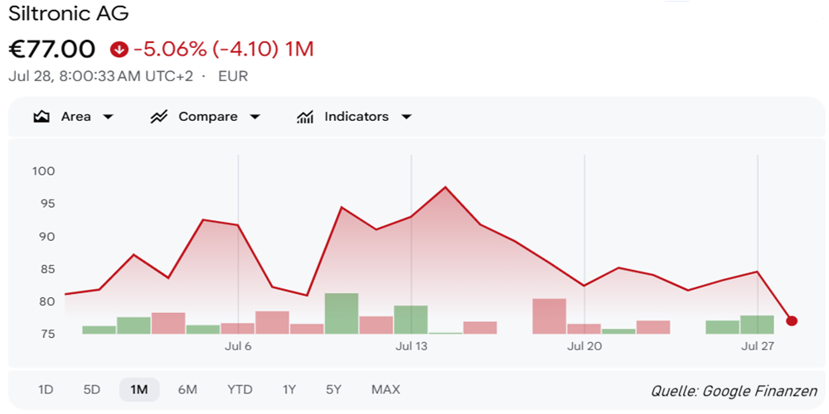Screen dimensions: 829x414
Task: Click the €77.00 price value
Action: click(x=51, y=49)
